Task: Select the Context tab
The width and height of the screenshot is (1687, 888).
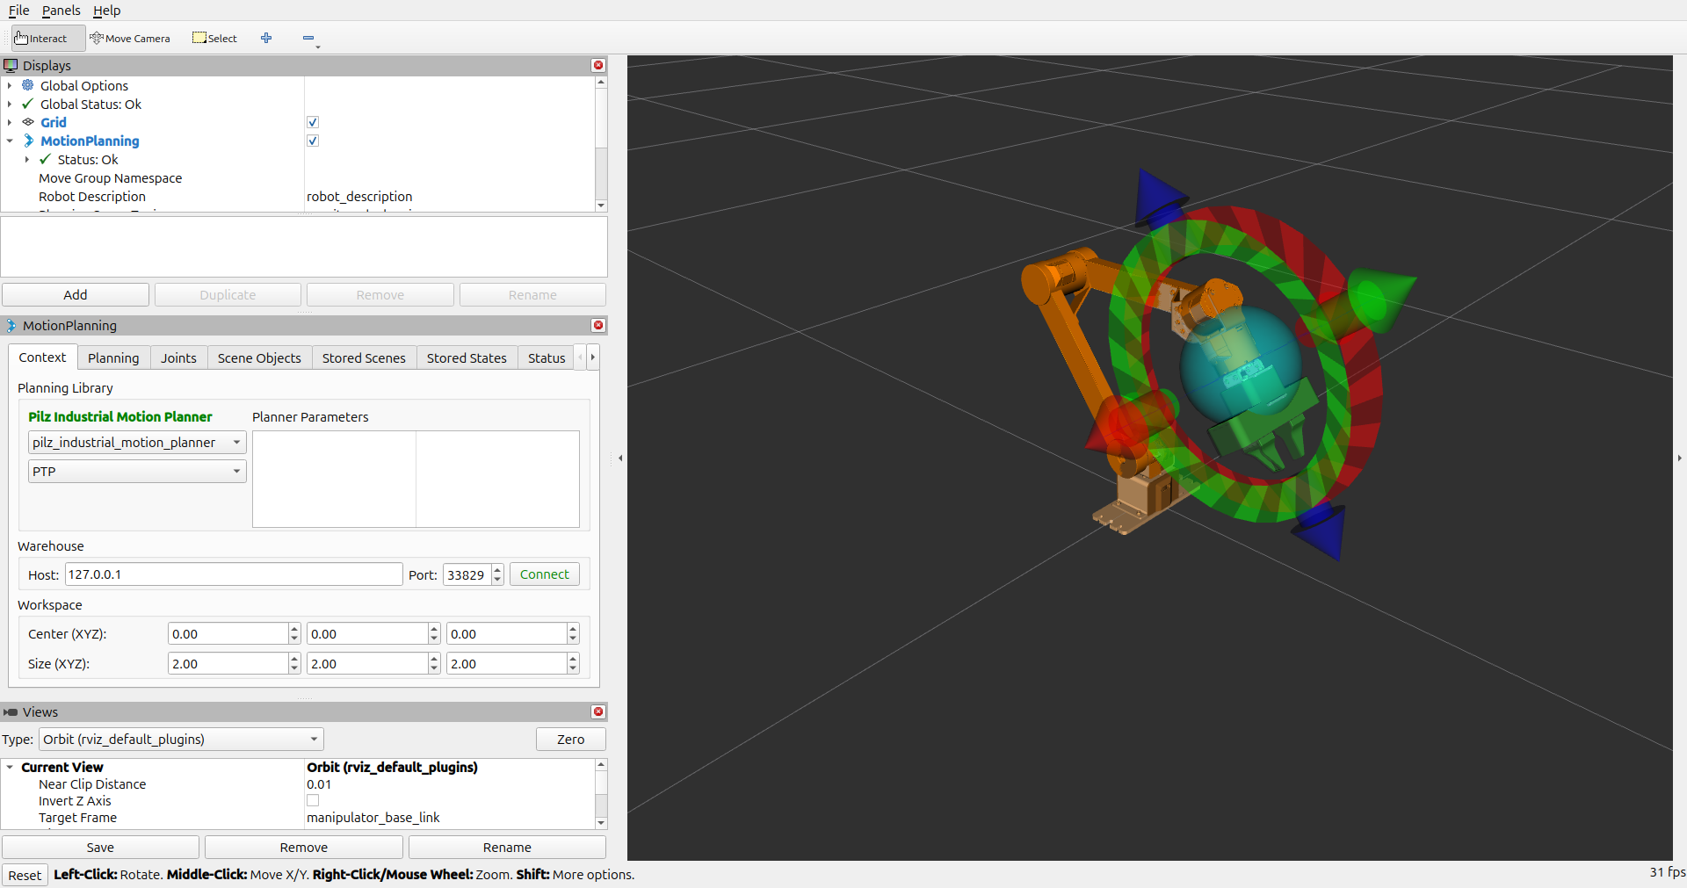Action: click(x=42, y=357)
